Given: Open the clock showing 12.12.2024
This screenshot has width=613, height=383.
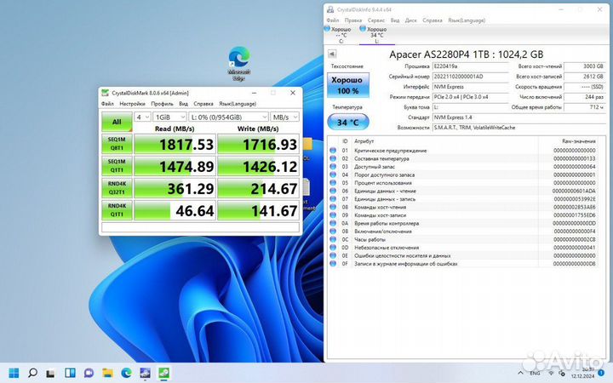Looking at the screenshot, I should 582,373.
